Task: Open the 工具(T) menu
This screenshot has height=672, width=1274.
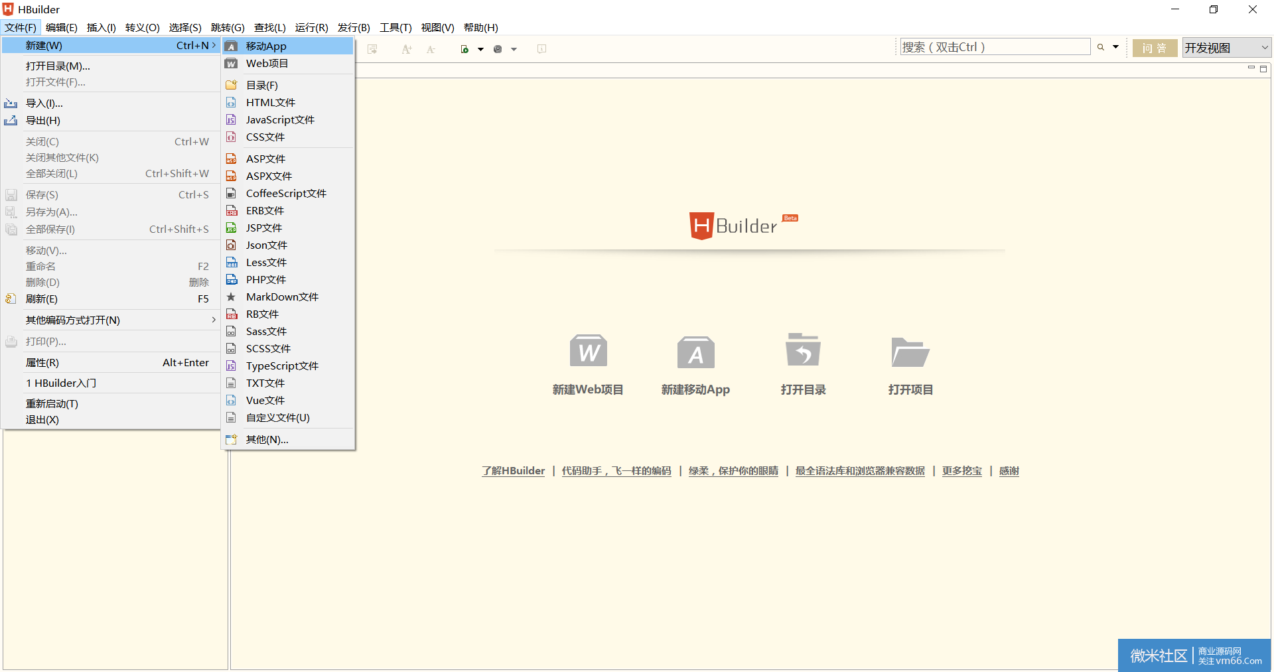Action: tap(395, 27)
